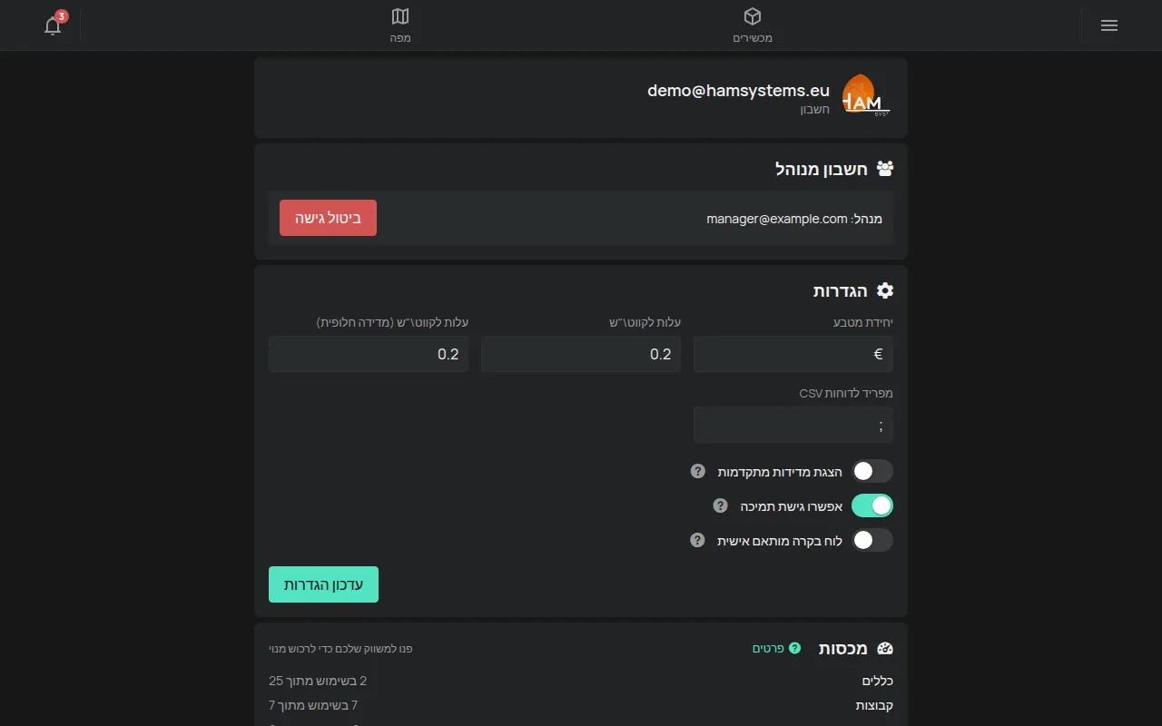Click the '2 בשימוש מתוך 25' quota value

click(x=318, y=681)
